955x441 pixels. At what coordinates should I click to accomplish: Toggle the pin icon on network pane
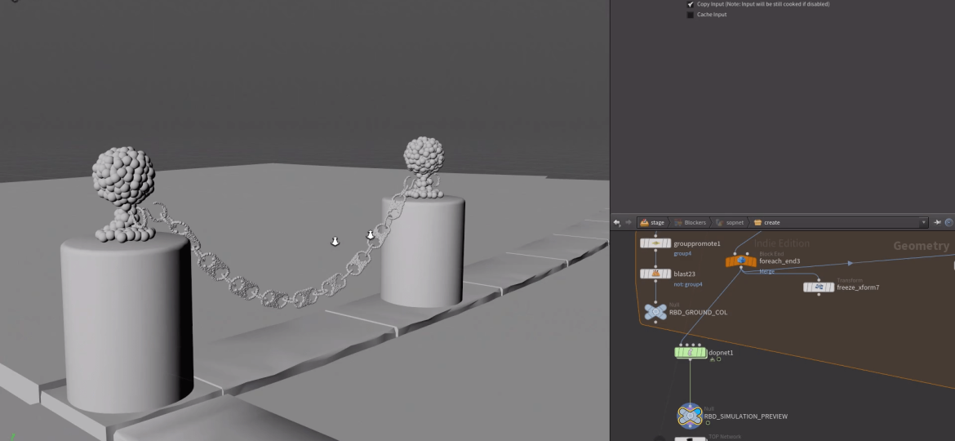(937, 222)
